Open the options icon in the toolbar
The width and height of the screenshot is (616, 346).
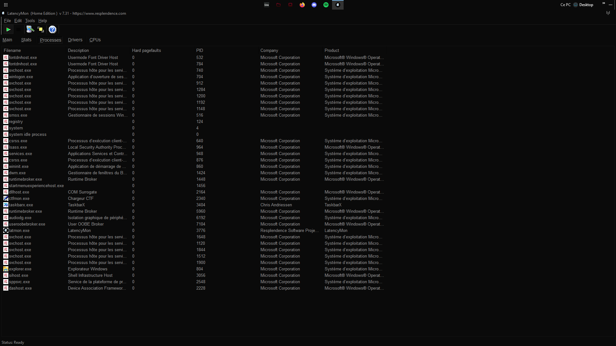(30, 29)
